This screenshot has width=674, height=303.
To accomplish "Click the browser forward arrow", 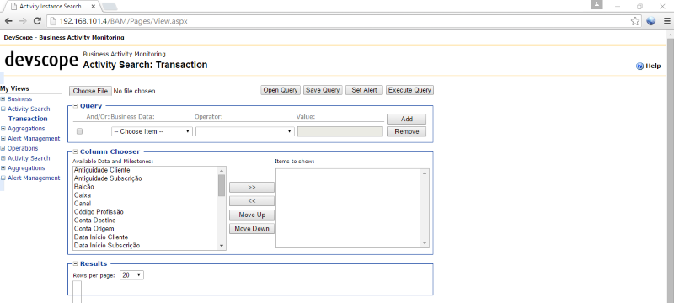I will point(23,20).
